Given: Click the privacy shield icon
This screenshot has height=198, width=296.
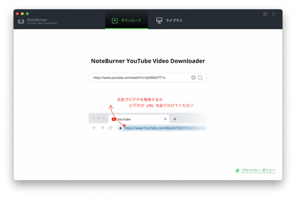Looking at the screenshot, I should [237, 171].
